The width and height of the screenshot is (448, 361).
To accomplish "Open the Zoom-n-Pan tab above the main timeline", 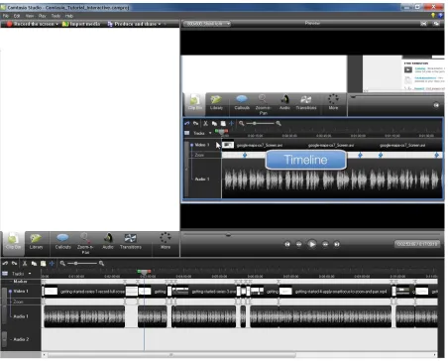I will (85, 244).
